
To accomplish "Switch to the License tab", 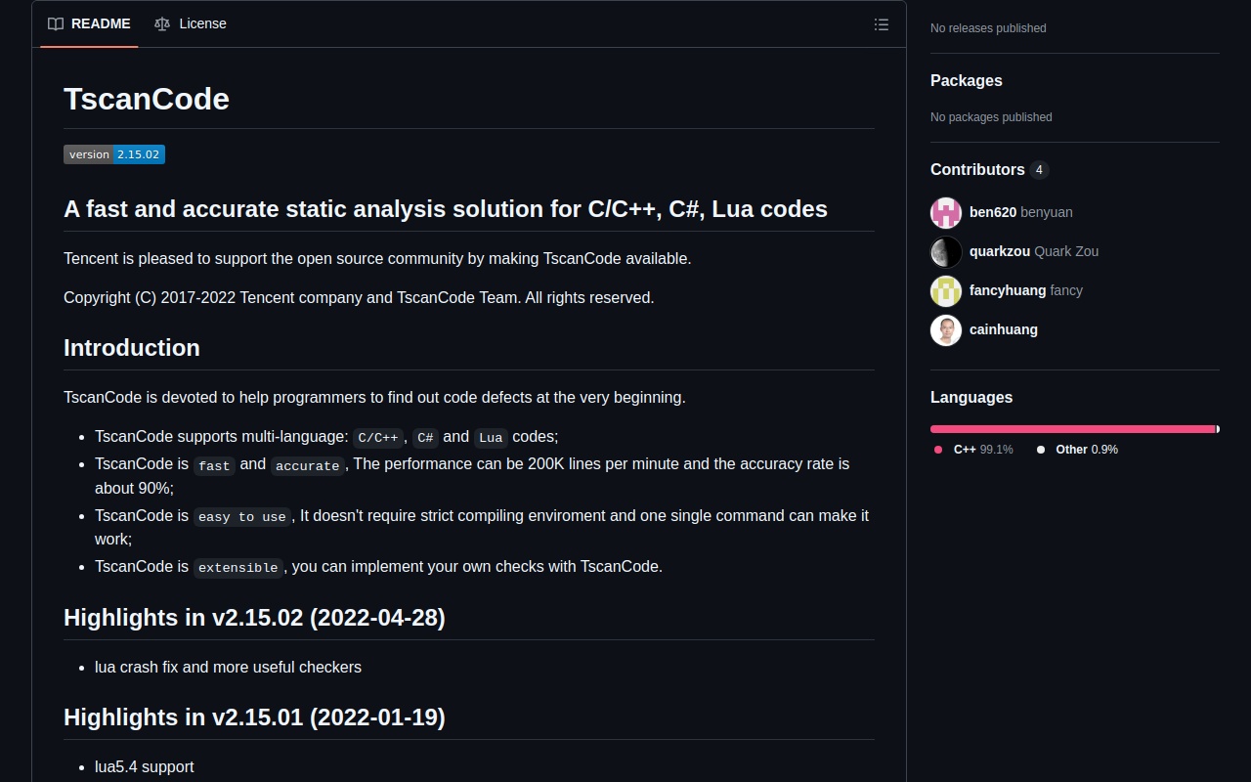I will pos(192,23).
